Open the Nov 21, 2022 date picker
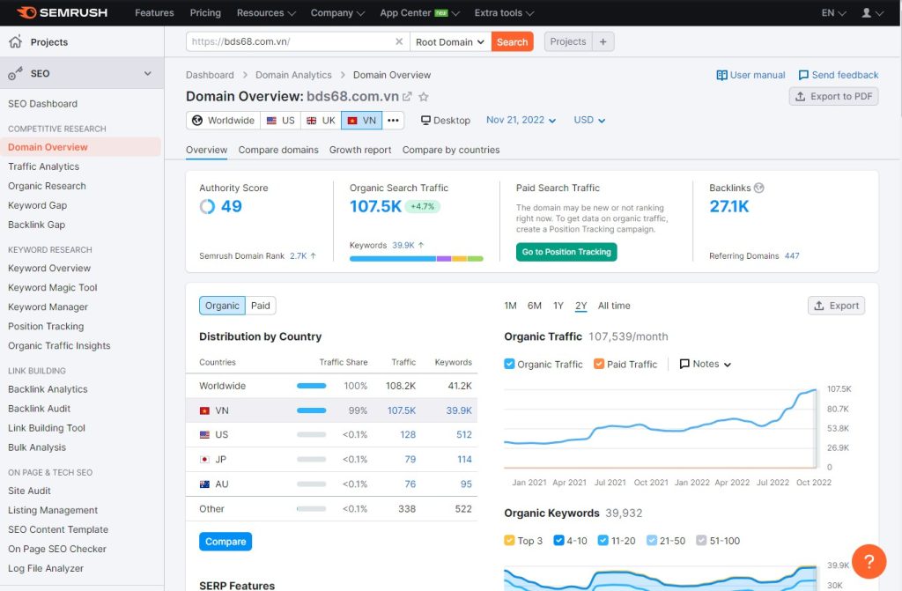 [x=521, y=120]
